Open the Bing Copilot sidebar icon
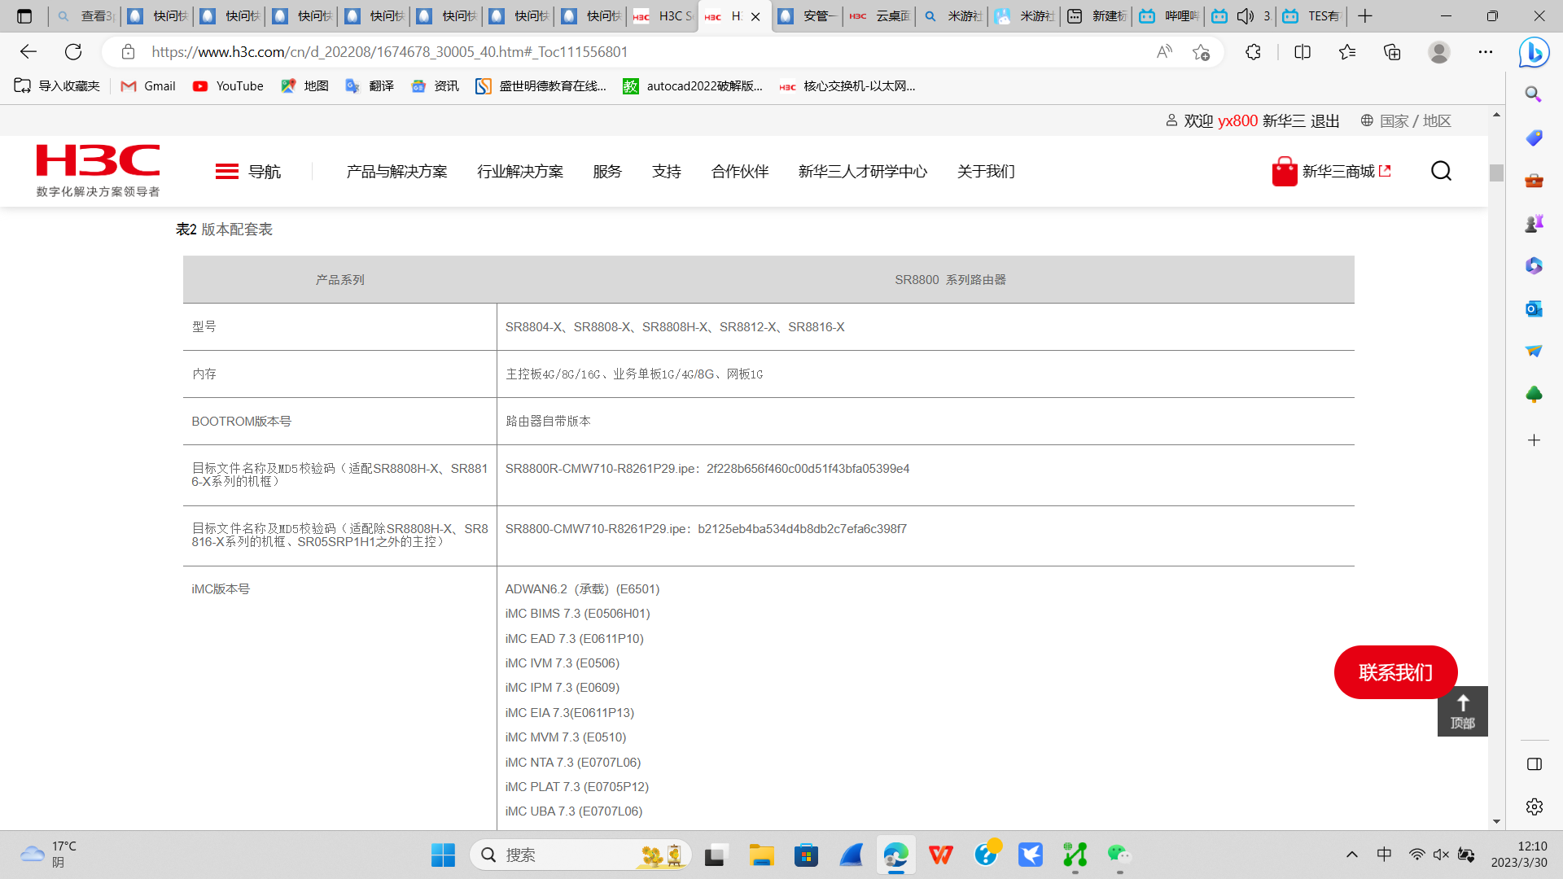Image resolution: width=1563 pixels, height=879 pixels. pyautogui.click(x=1534, y=53)
